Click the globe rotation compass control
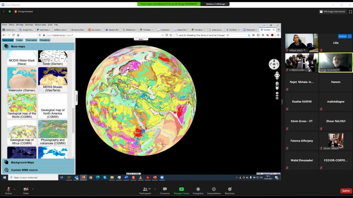 coord(274,64)
